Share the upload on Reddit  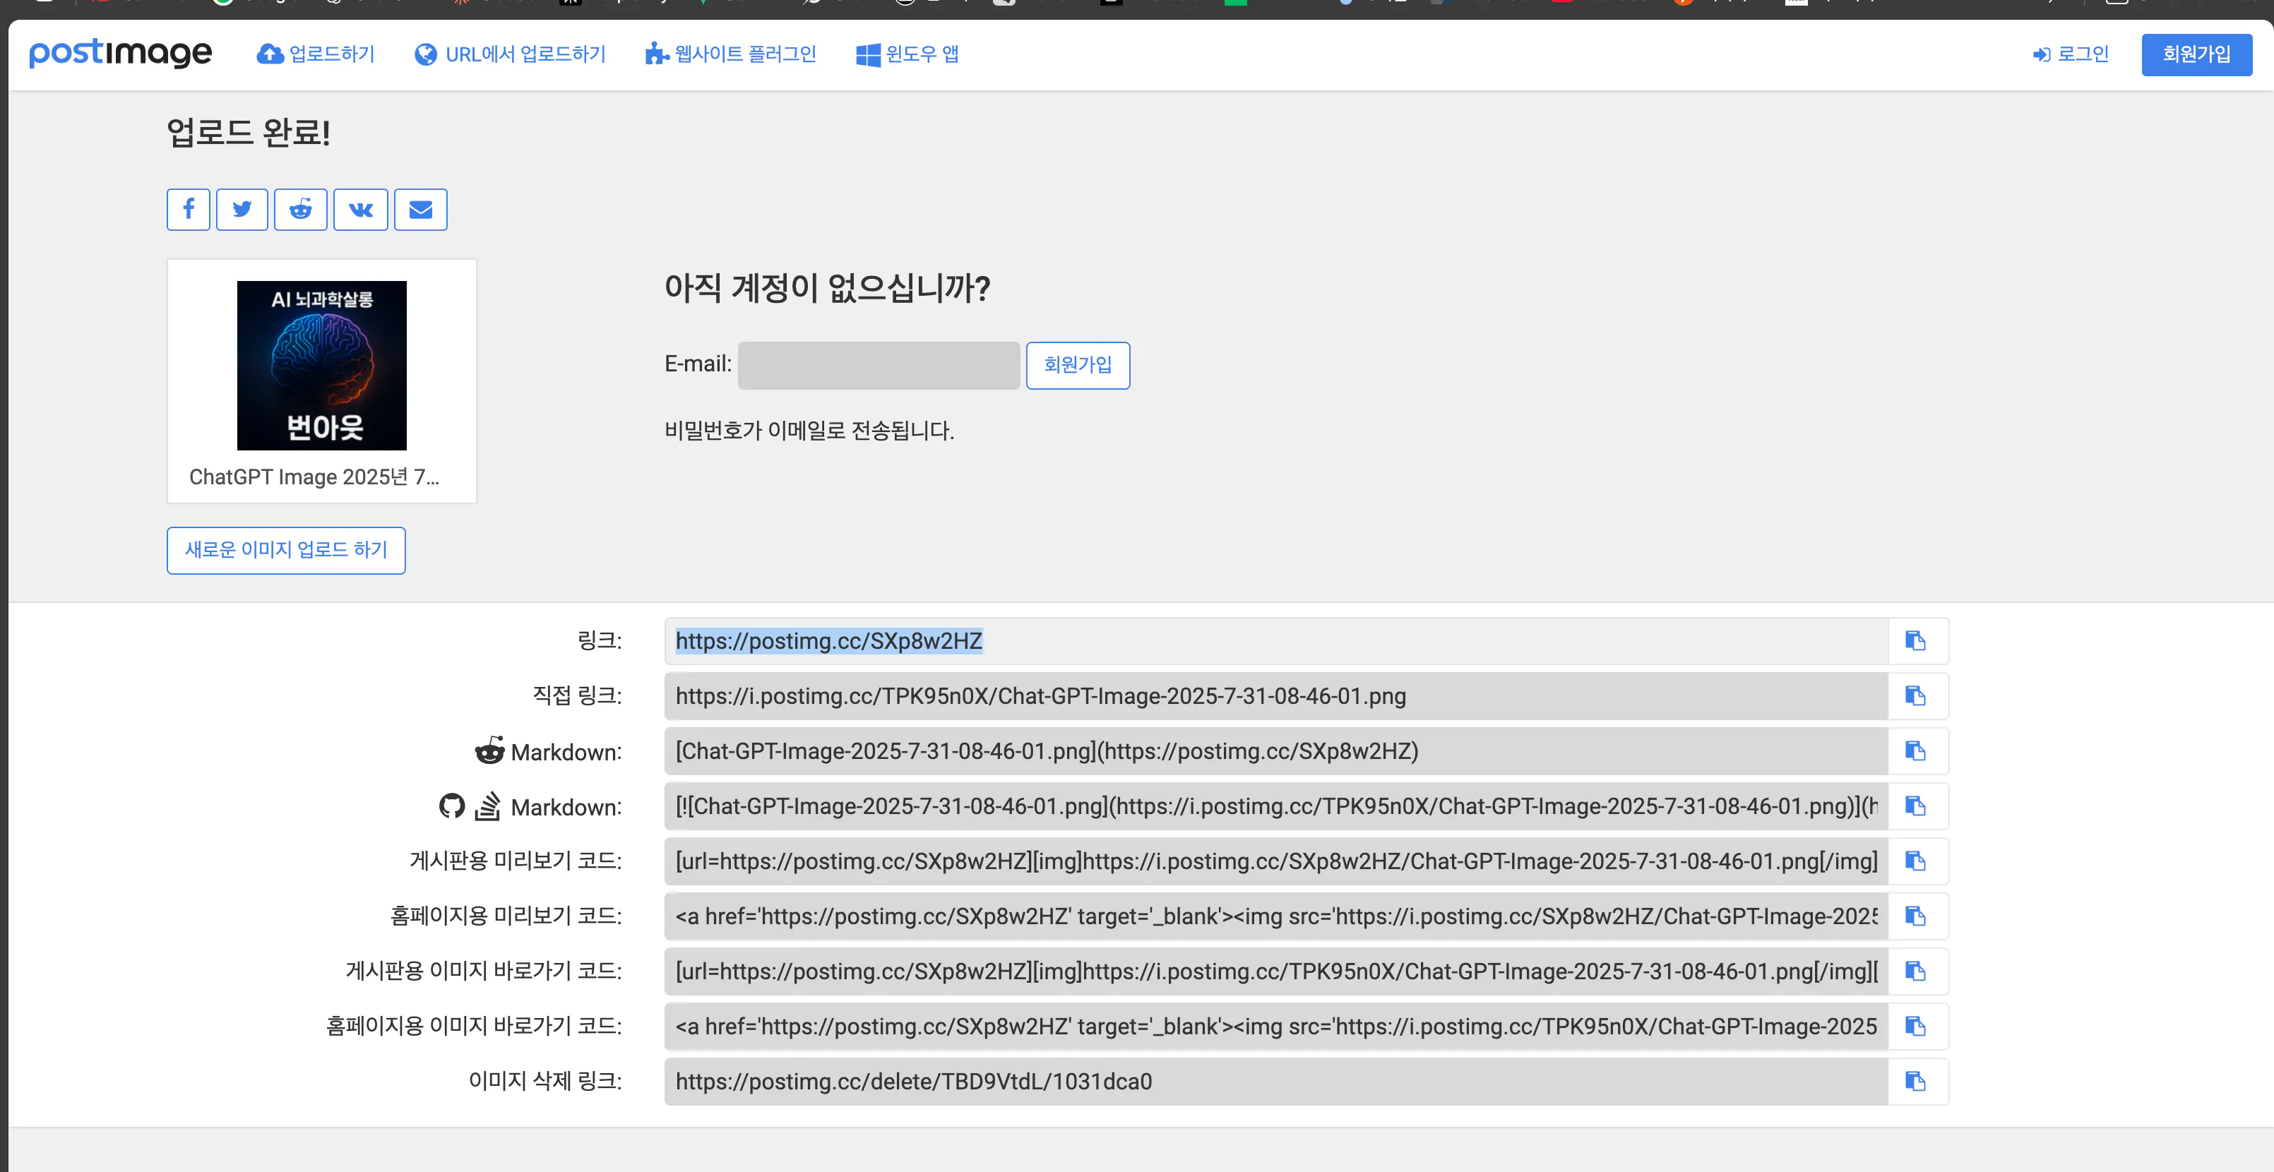(300, 209)
